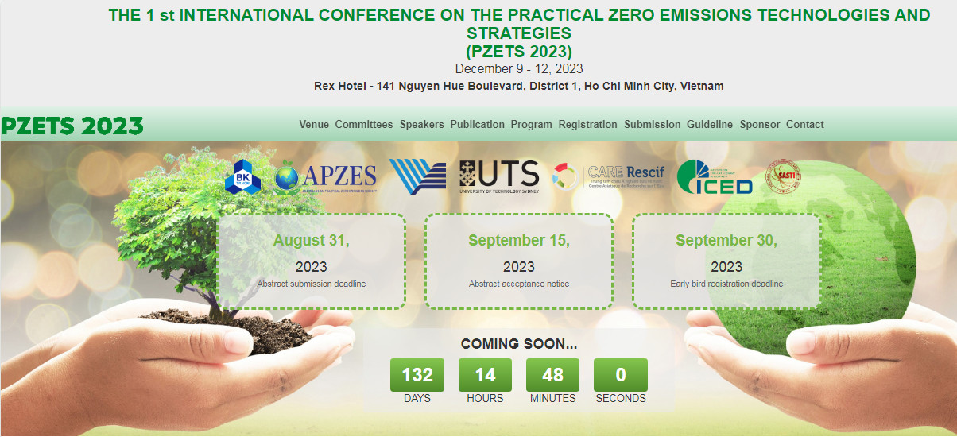Viewport: 957px width, 437px height.
Task: Click the PZETS 2023 site logo
Action: (72, 126)
